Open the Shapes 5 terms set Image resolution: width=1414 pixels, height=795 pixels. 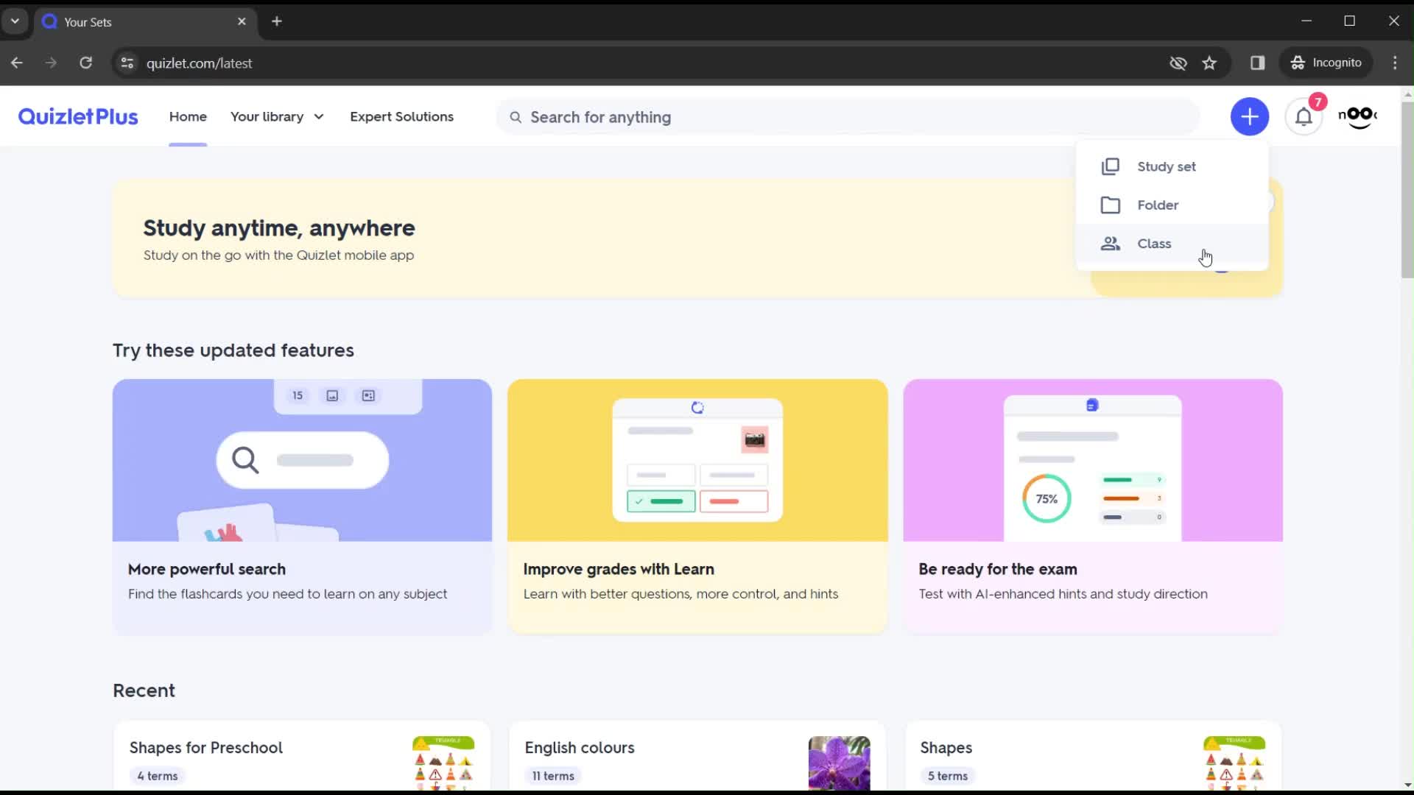1093,757
